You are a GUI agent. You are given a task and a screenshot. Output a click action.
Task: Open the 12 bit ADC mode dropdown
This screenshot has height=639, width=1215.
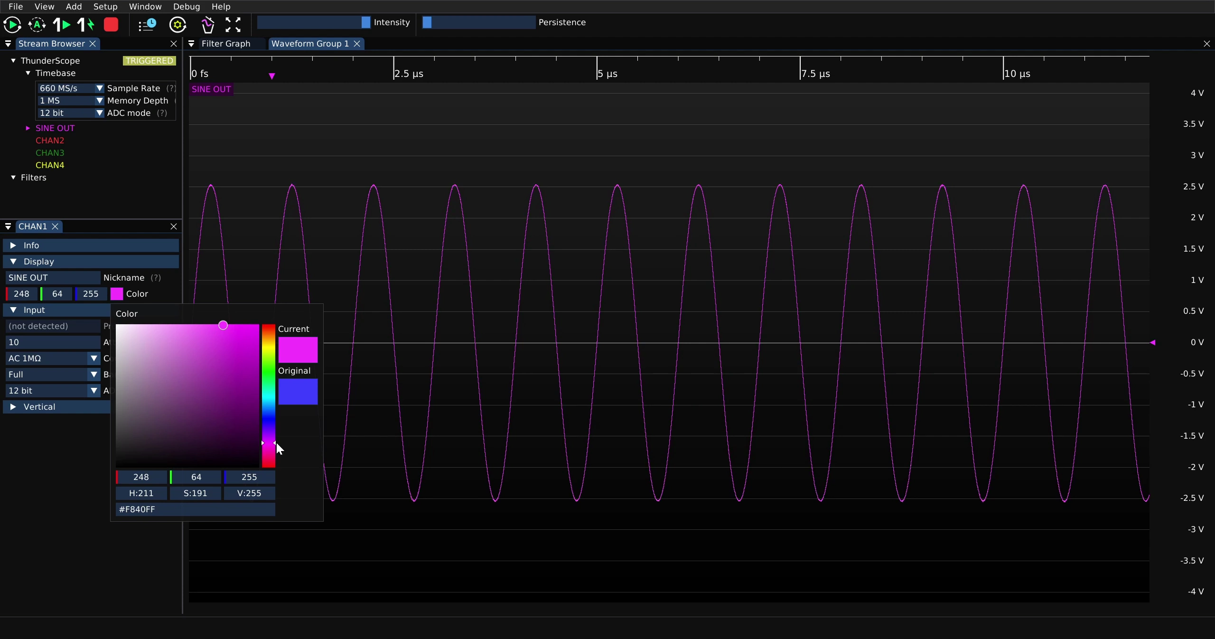[70, 113]
